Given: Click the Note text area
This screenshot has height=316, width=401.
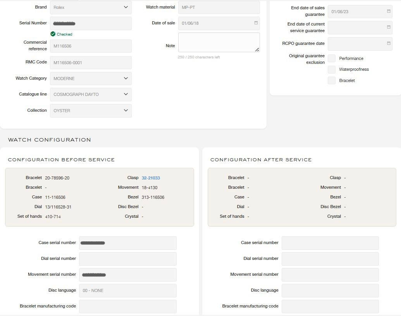Looking at the screenshot, I should 219,42.
